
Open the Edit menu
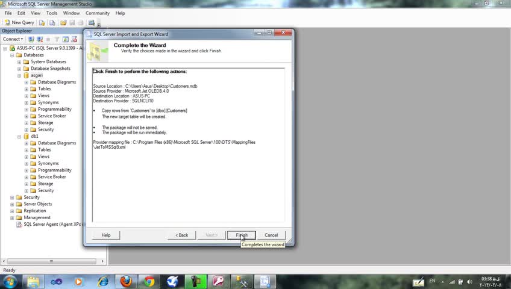21,13
